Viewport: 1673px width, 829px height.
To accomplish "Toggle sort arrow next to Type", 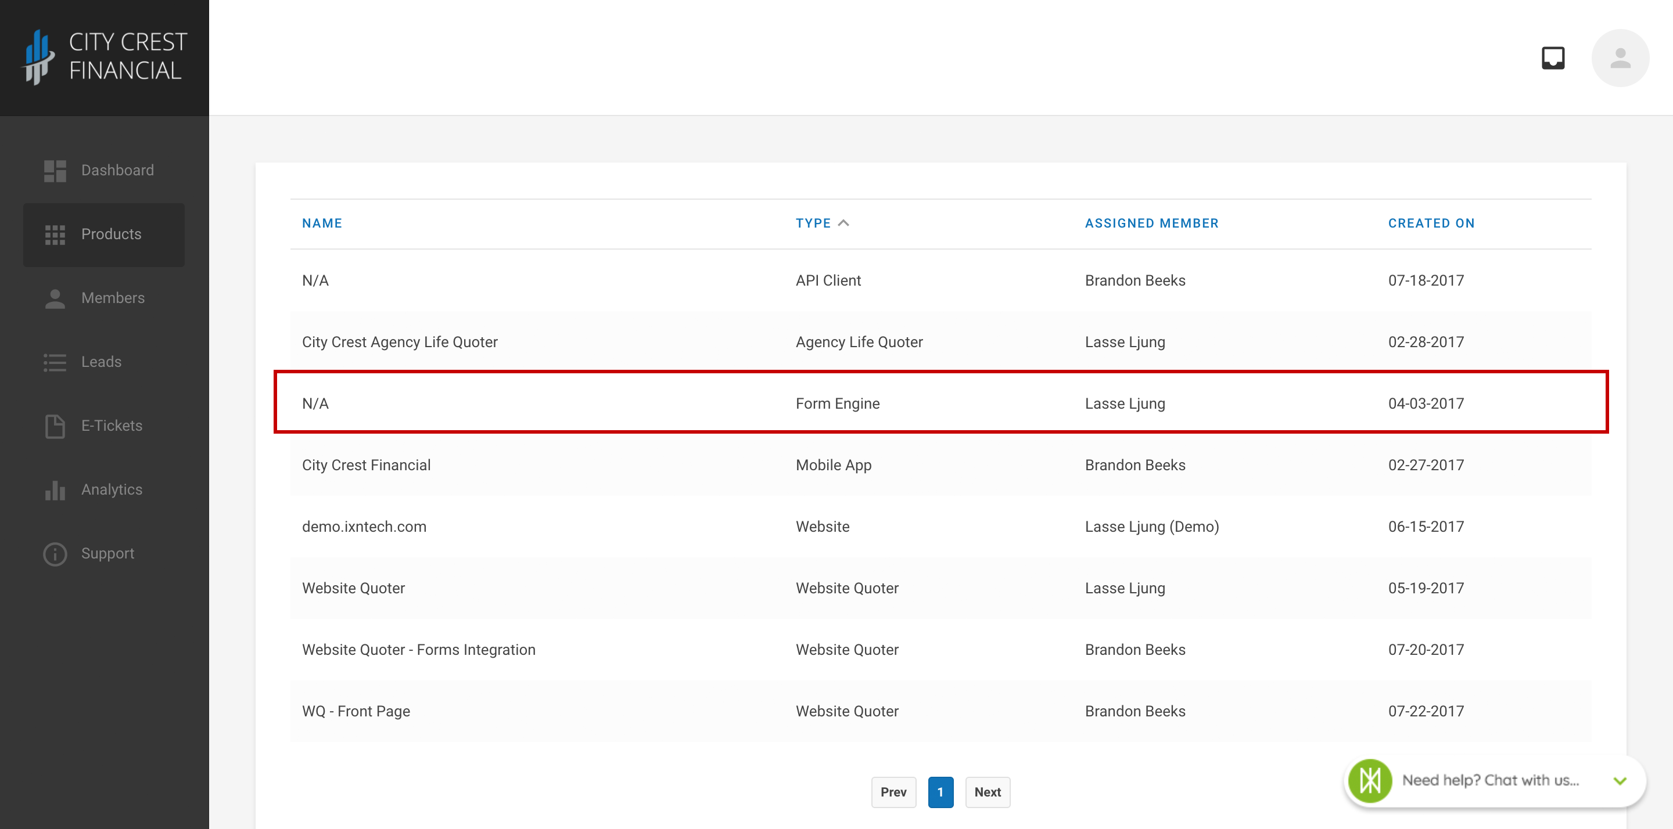I will coord(843,223).
